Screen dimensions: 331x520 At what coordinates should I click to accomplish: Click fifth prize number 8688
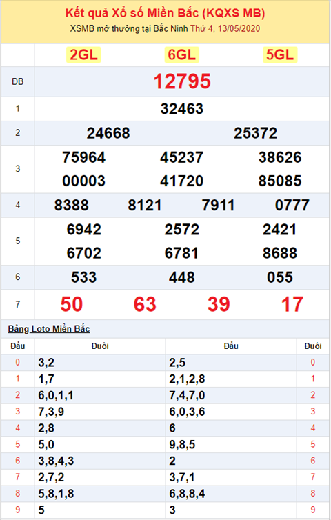coord(280,253)
